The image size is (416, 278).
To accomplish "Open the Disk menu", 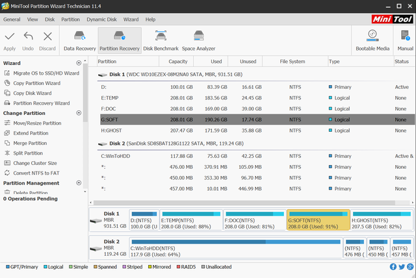I will click(49, 19).
